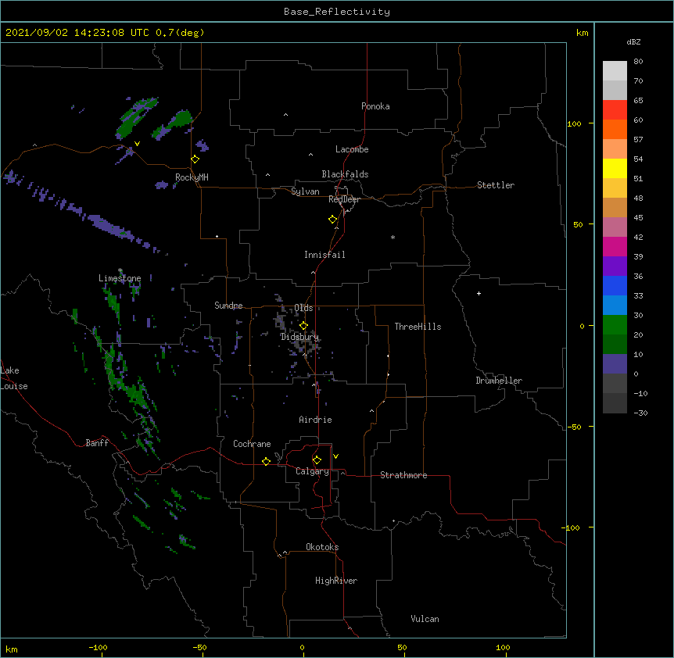The width and height of the screenshot is (674, 658).
Task: Click the yellow diamond marker above Calgary label
Action: [317, 460]
